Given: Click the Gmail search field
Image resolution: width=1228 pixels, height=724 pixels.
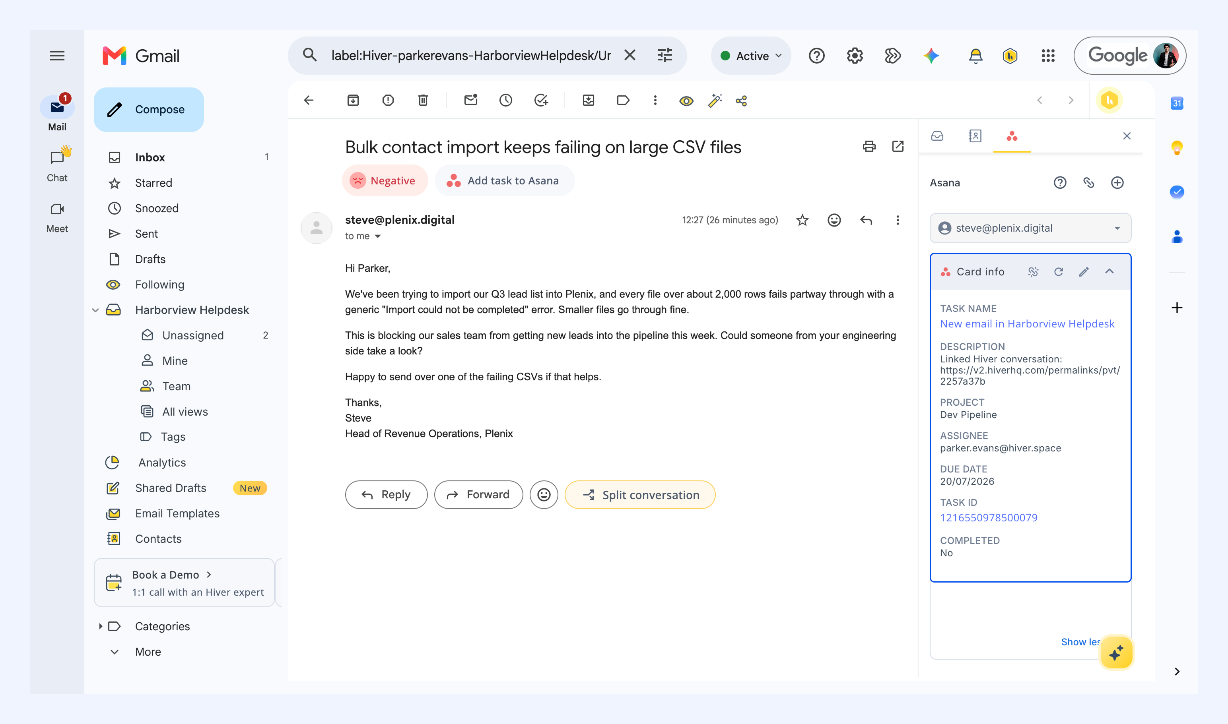Looking at the screenshot, I should tap(471, 56).
